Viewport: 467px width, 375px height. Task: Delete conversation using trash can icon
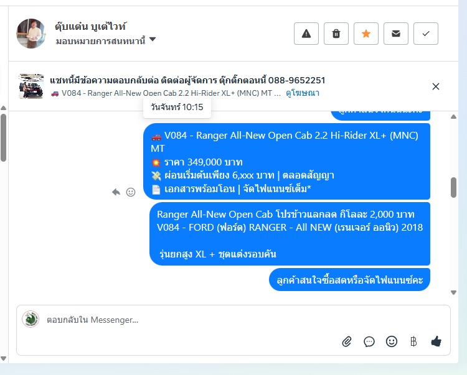click(x=336, y=34)
